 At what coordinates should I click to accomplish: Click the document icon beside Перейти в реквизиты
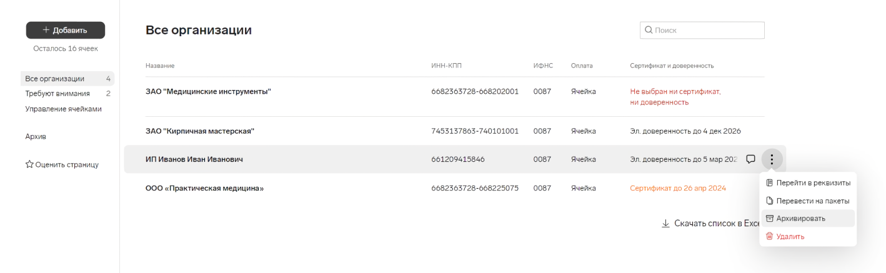[x=770, y=182]
